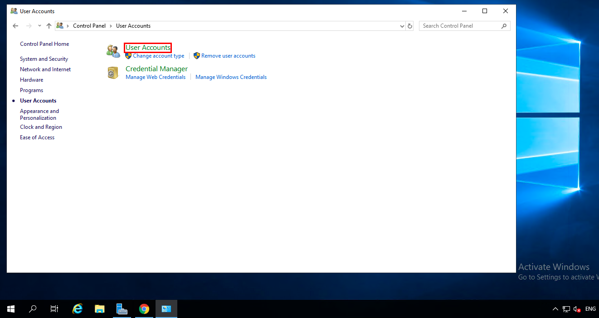Launch Internet Explorer from the taskbar

click(78, 309)
